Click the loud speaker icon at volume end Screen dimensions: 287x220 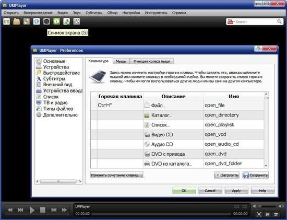281,206
